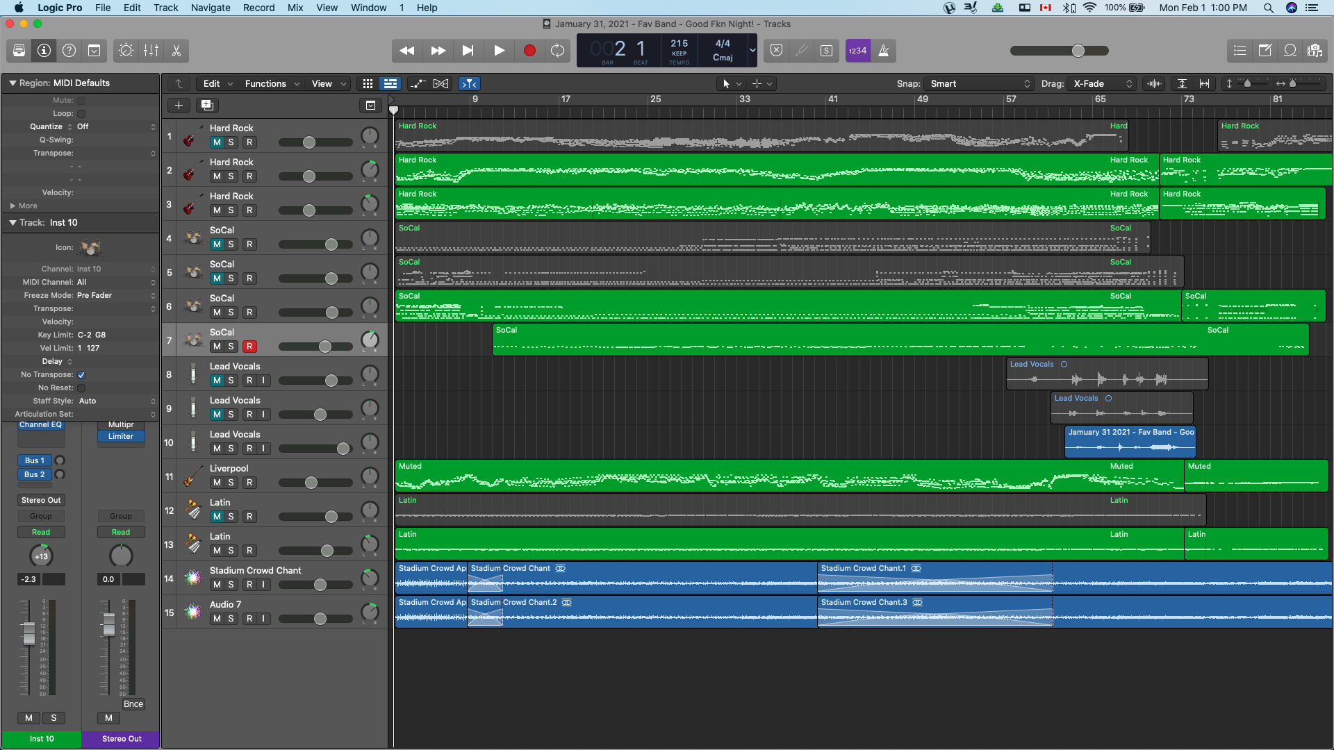Click the Bus 1 send button

[x=34, y=460]
